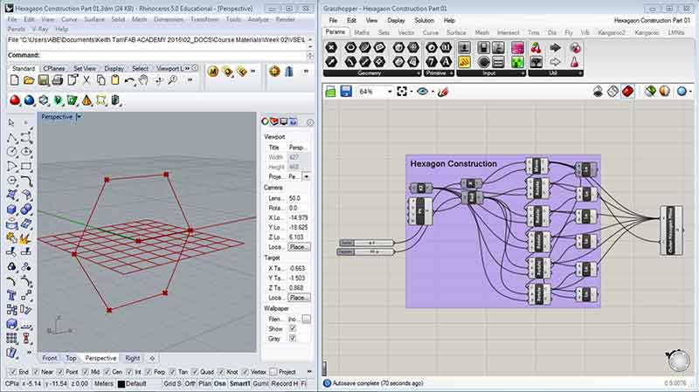Click the Lens length value field
This screenshot has height=392, width=699.
point(299,198)
